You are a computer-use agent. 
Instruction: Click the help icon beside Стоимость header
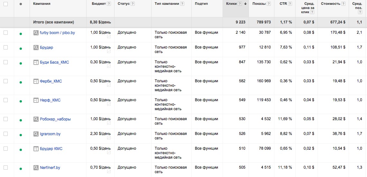(x=344, y=4)
